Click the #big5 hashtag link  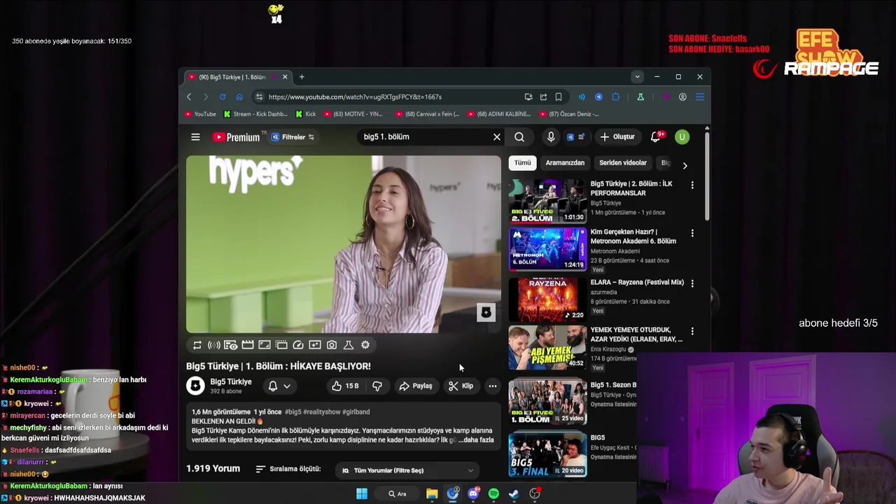[293, 412]
